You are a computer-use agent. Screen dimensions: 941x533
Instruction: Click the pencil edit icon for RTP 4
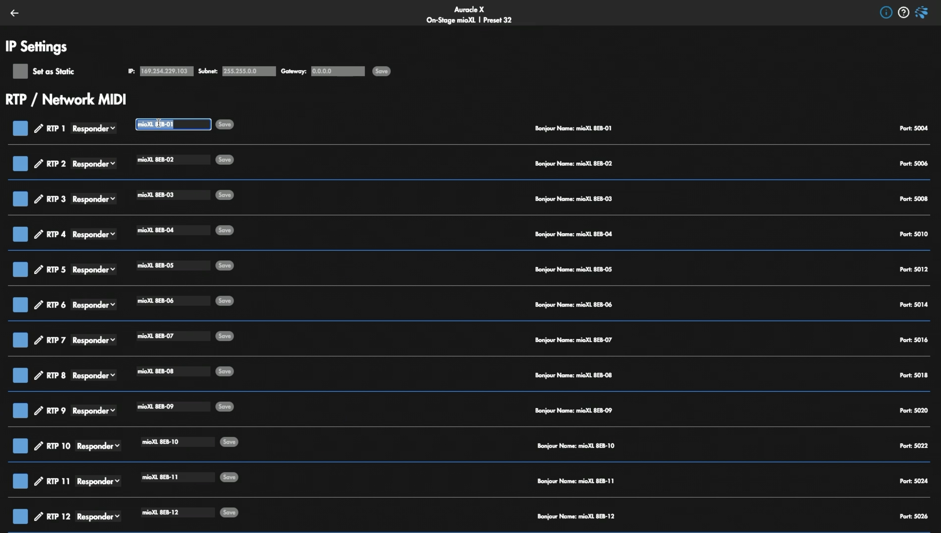38,234
